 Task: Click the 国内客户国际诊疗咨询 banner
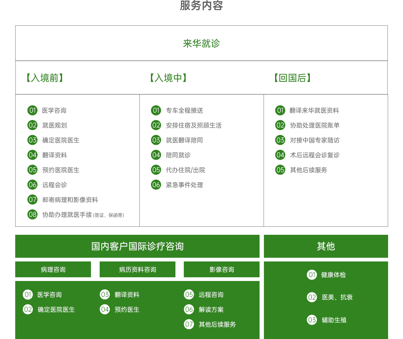pos(137,246)
